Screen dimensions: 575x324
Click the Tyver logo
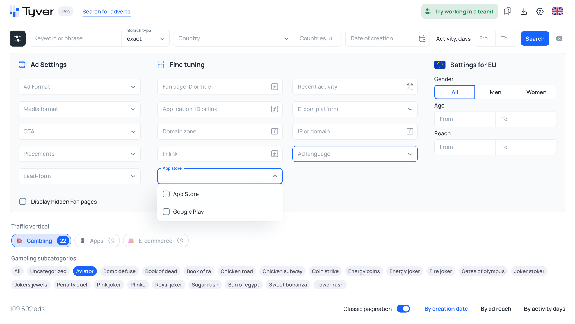click(32, 12)
